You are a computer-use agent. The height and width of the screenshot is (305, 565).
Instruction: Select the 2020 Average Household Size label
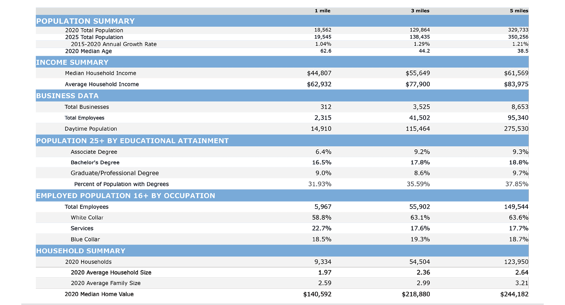pyautogui.click(x=111, y=272)
